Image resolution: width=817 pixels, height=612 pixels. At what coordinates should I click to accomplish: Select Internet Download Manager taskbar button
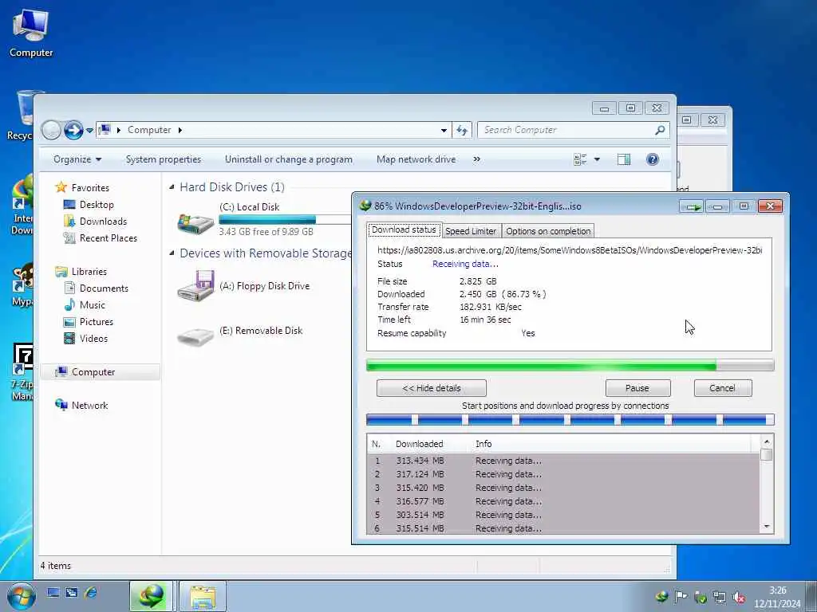coord(151,596)
